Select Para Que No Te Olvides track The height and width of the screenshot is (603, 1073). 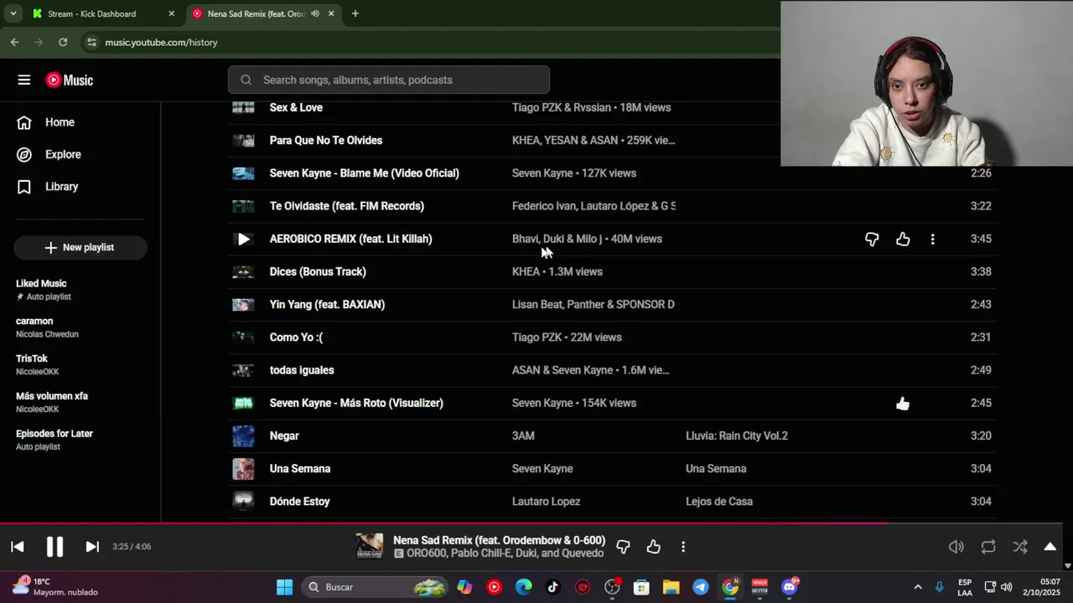(x=326, y=140)
